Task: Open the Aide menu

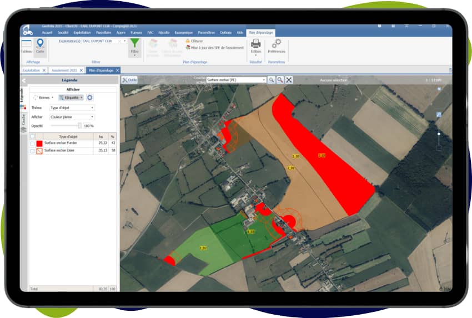Action: pyautogui.click(x=240, y=33)
